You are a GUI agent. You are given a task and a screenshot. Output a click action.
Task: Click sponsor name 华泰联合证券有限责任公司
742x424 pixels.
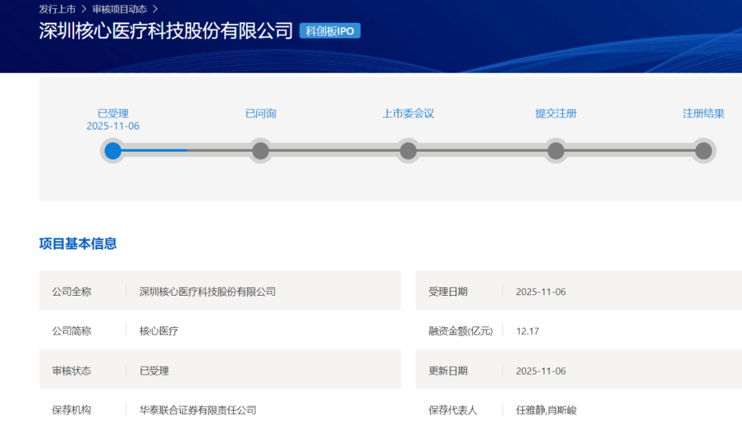coord(198,410)
